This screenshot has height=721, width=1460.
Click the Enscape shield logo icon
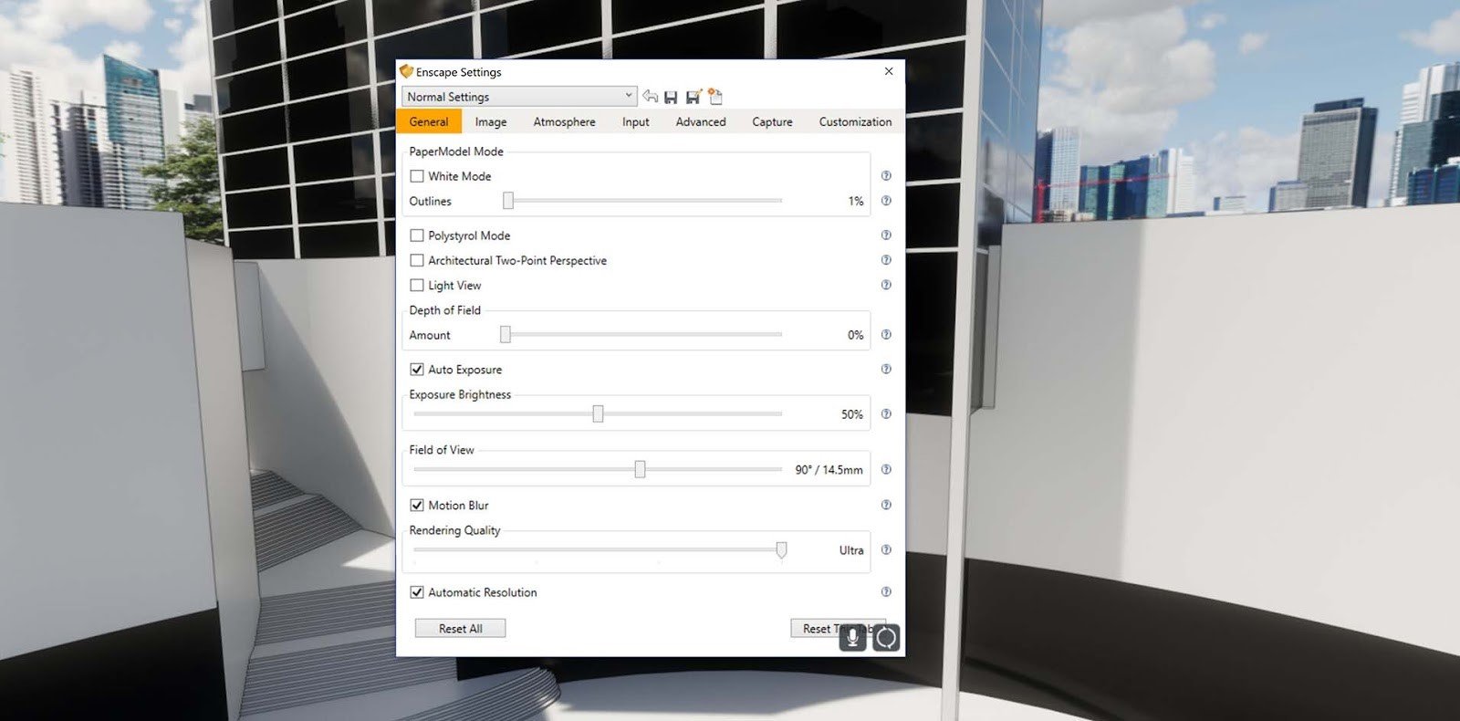[x=407, y=71]
